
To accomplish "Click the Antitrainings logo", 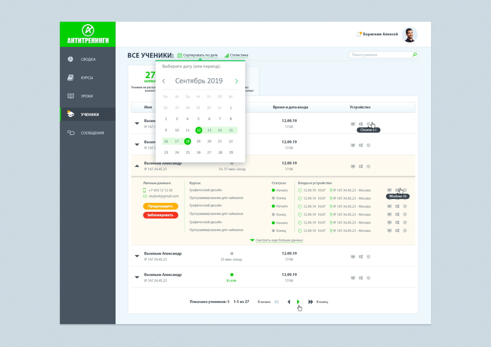I will point(88,34).
